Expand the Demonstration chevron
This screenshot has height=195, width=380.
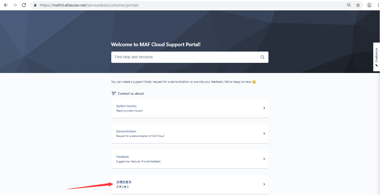(264, 134)
